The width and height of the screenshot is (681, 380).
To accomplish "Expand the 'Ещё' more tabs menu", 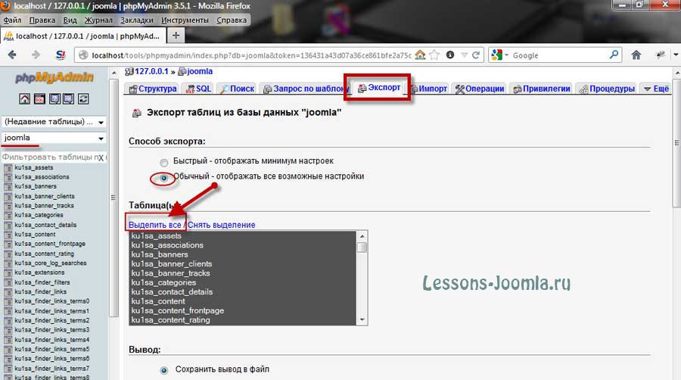I will pyautogui.click(x=656, y=89).
